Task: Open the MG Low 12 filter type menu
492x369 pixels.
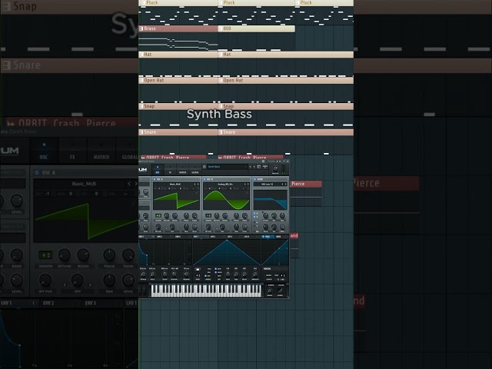Action: [267, 184]
